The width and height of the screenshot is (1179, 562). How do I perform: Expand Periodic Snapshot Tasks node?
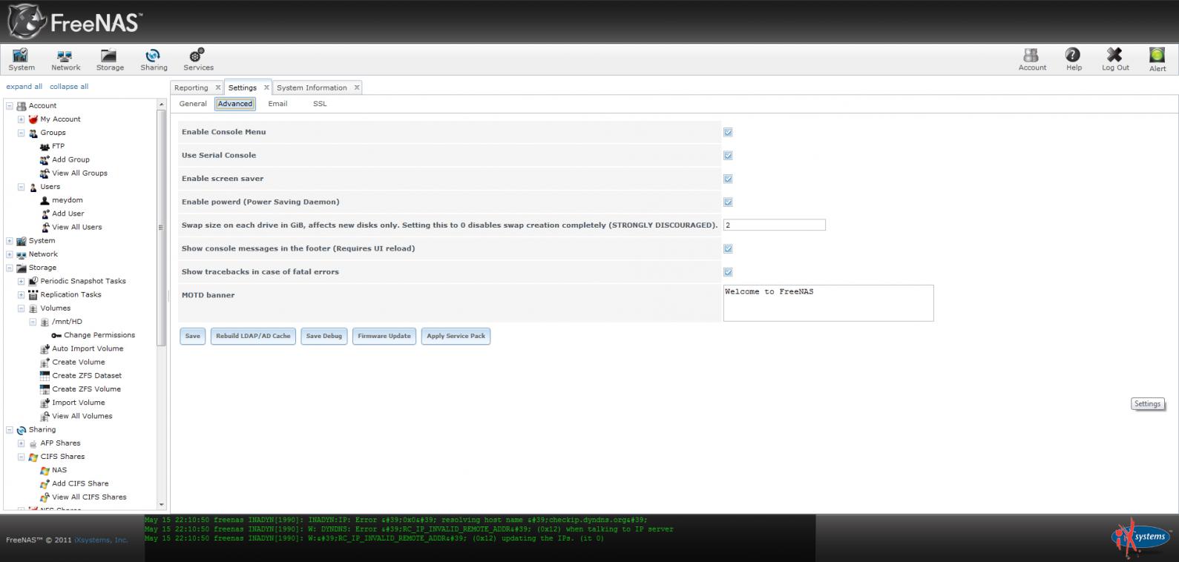22,281
